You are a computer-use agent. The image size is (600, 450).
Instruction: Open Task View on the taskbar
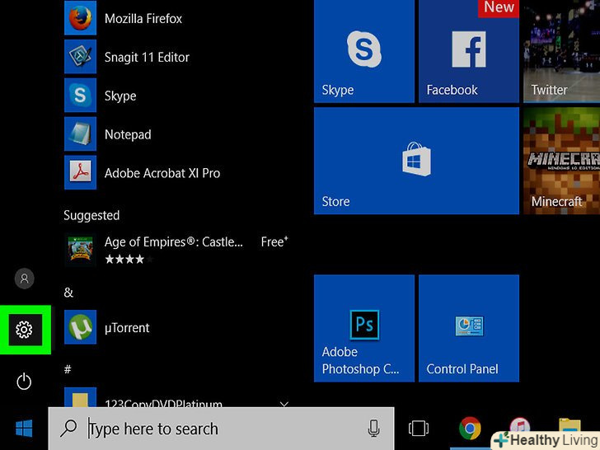point(419,429)
